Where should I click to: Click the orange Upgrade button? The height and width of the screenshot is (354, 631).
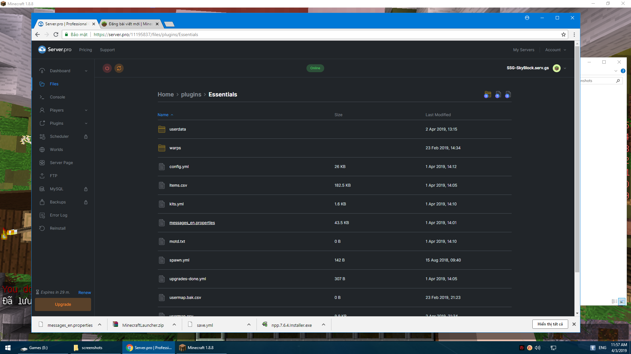[63, 304]
